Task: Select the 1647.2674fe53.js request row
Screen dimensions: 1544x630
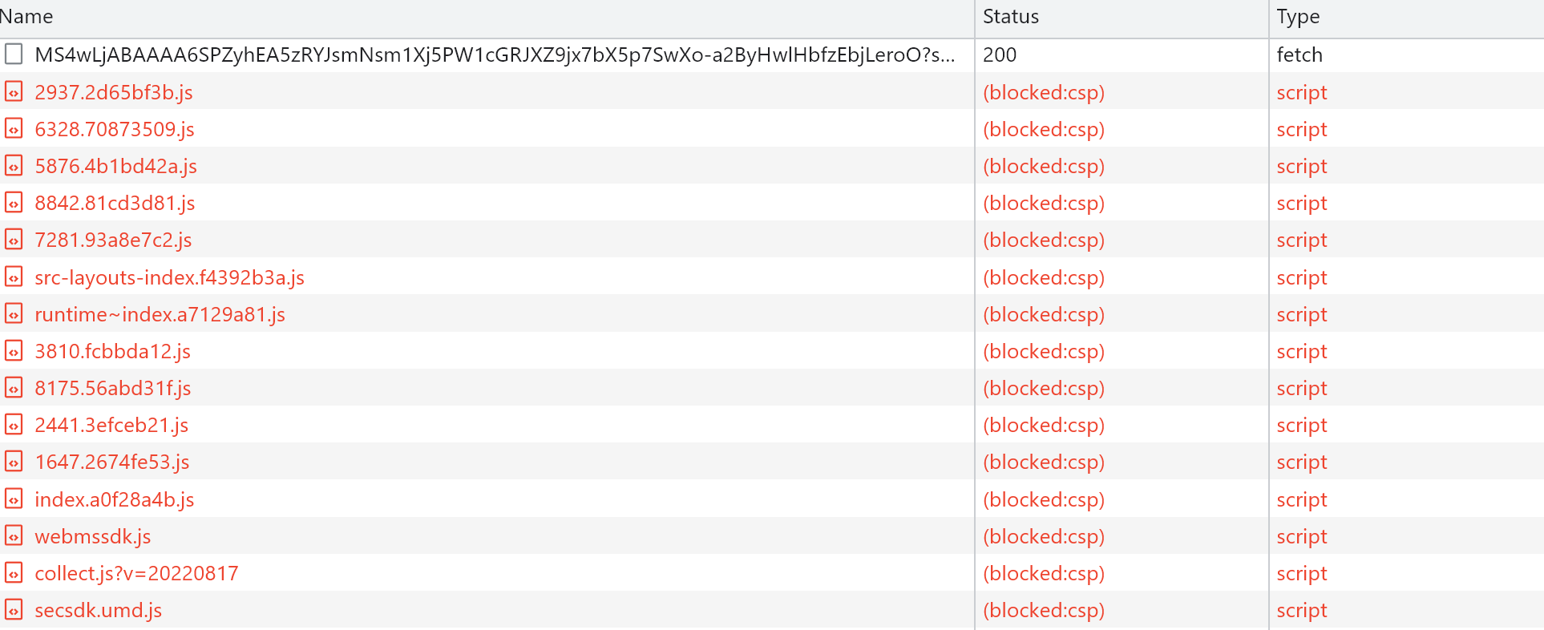Action: [x=111, y=462]
